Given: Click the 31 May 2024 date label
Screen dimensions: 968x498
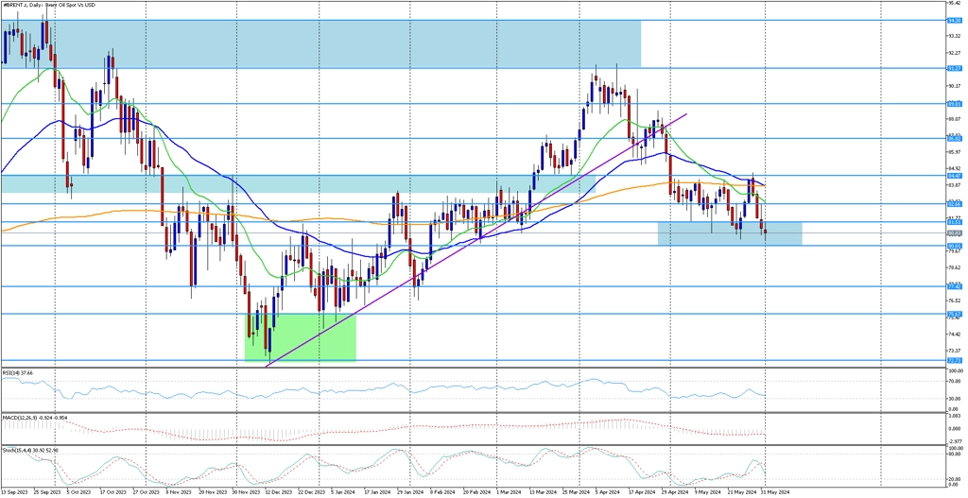Looking at the screenshot, I should pos(775,492).
